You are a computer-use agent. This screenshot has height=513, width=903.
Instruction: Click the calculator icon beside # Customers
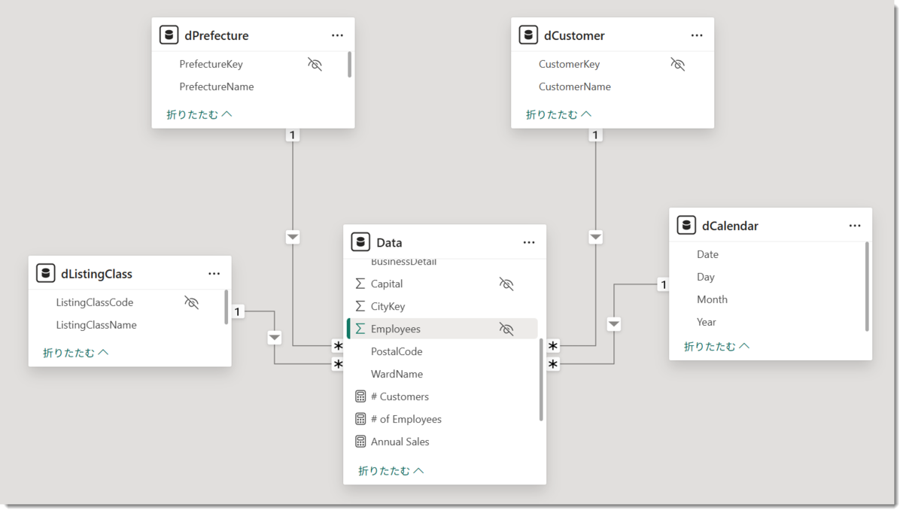coord(360,396)
